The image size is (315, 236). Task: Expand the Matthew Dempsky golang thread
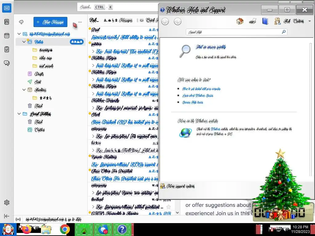[93, 108]
